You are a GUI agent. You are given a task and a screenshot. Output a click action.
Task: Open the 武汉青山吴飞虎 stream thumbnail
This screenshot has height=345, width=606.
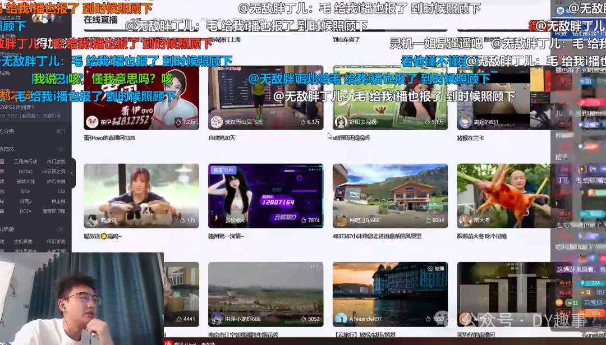point(266,98)
